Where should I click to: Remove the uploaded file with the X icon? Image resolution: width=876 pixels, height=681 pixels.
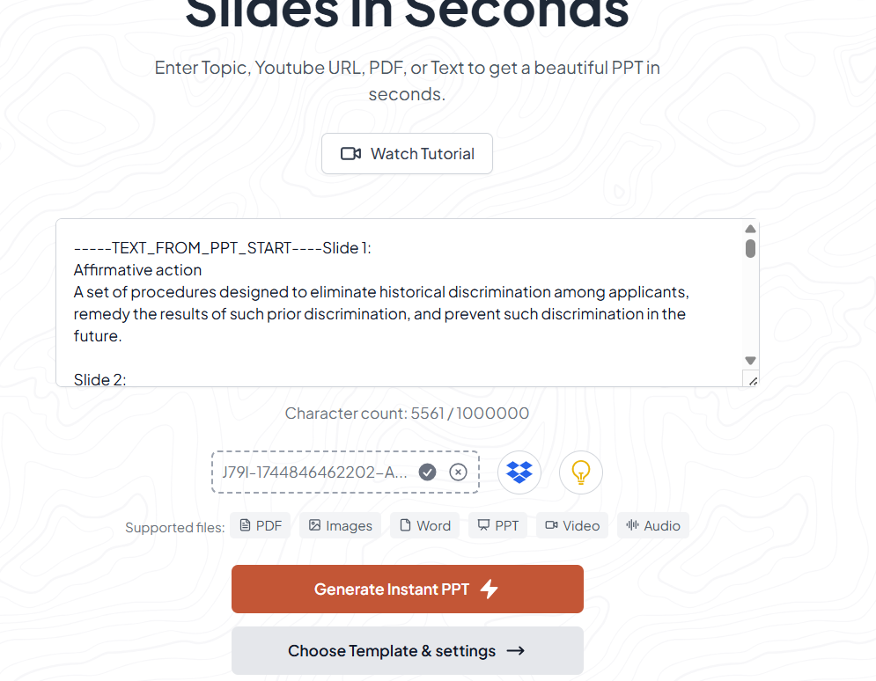click(458, 472)
